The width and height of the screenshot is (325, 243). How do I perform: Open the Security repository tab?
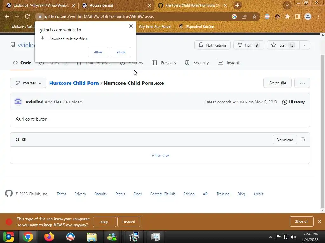pyautogui.click(x=197, y=63)
